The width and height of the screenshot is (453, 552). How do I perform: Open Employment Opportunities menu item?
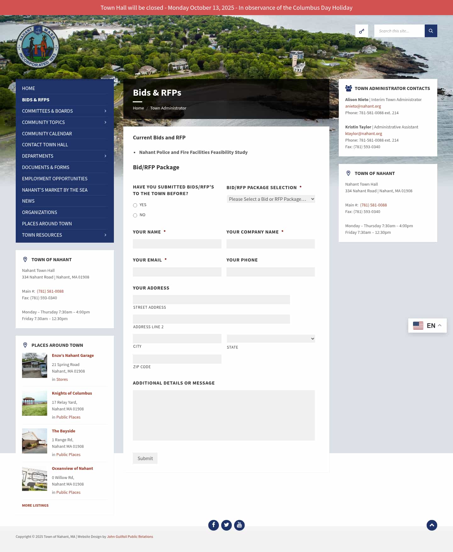55,179
